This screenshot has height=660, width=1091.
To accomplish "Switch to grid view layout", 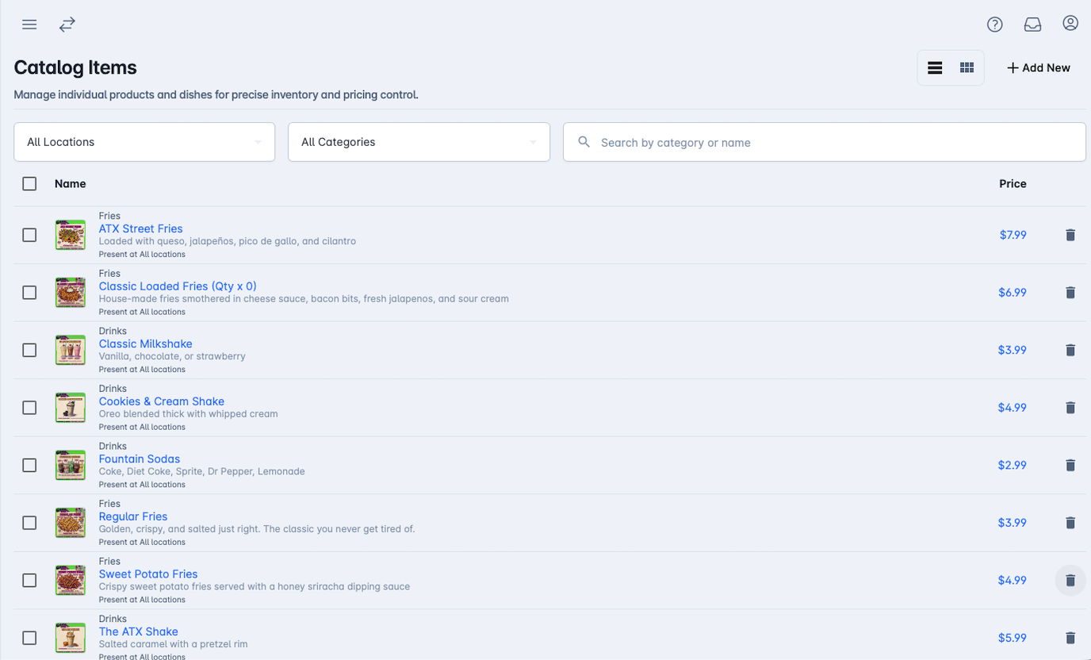I will click(967, 68).
